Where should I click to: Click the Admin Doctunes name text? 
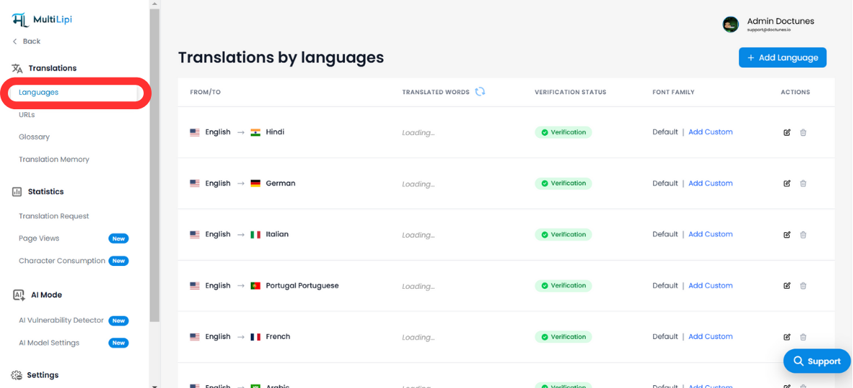click(780, 22)
